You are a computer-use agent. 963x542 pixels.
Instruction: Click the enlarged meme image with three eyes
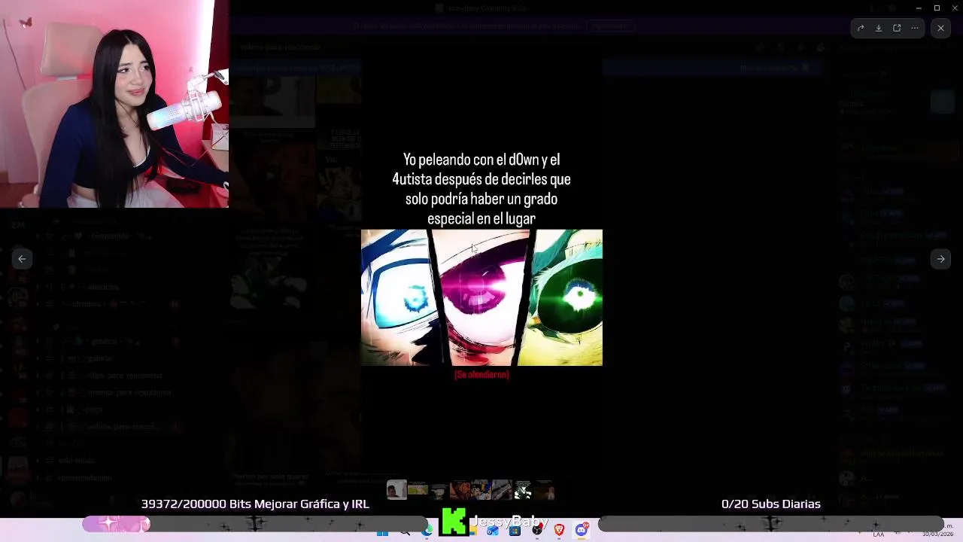[x=481, y=297]
